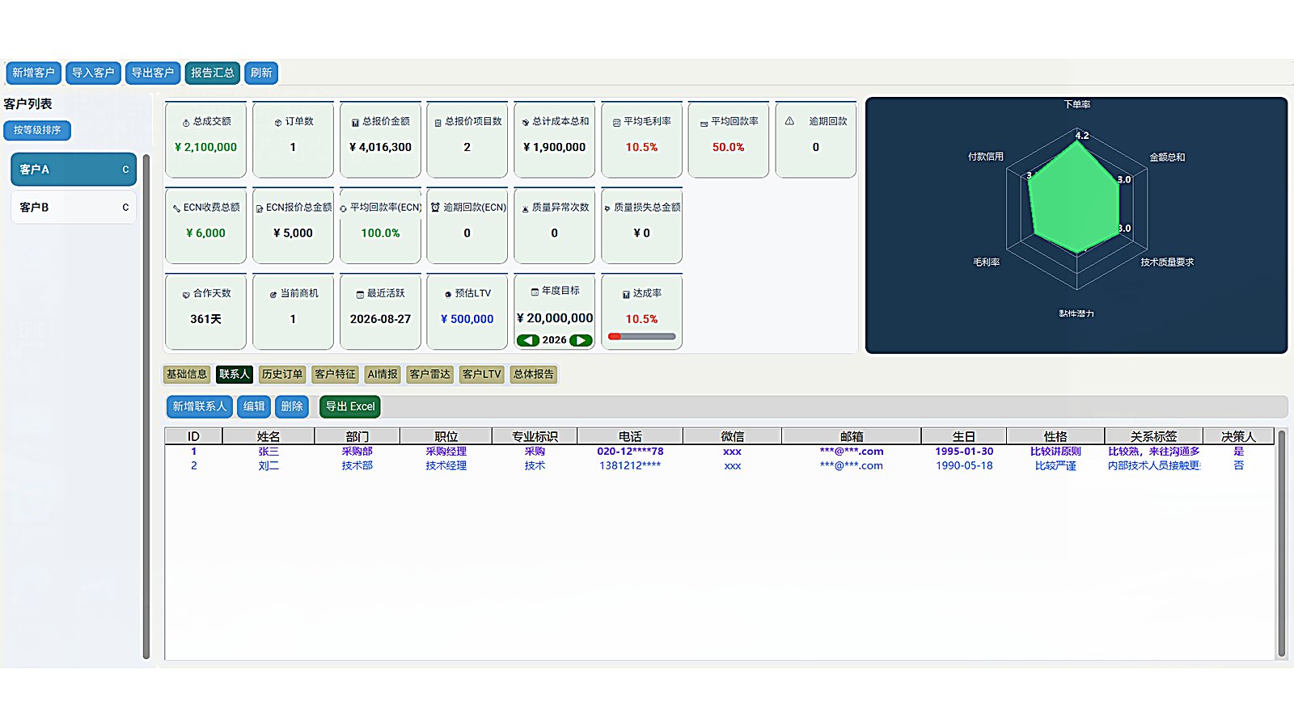Viewport: 1294px width, 727px height.
Task: Go to next year for 年度目标
Action: click(581, 340)
